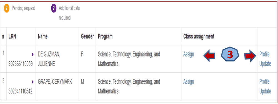The height and width of the screenshot is (104, 278).
Task: Assign a class to DE GUZMAN, JULIENNE
Action: [189, 54]
